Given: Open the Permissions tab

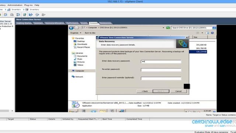Looking at the screenshot, I should [x=106, y=23].
